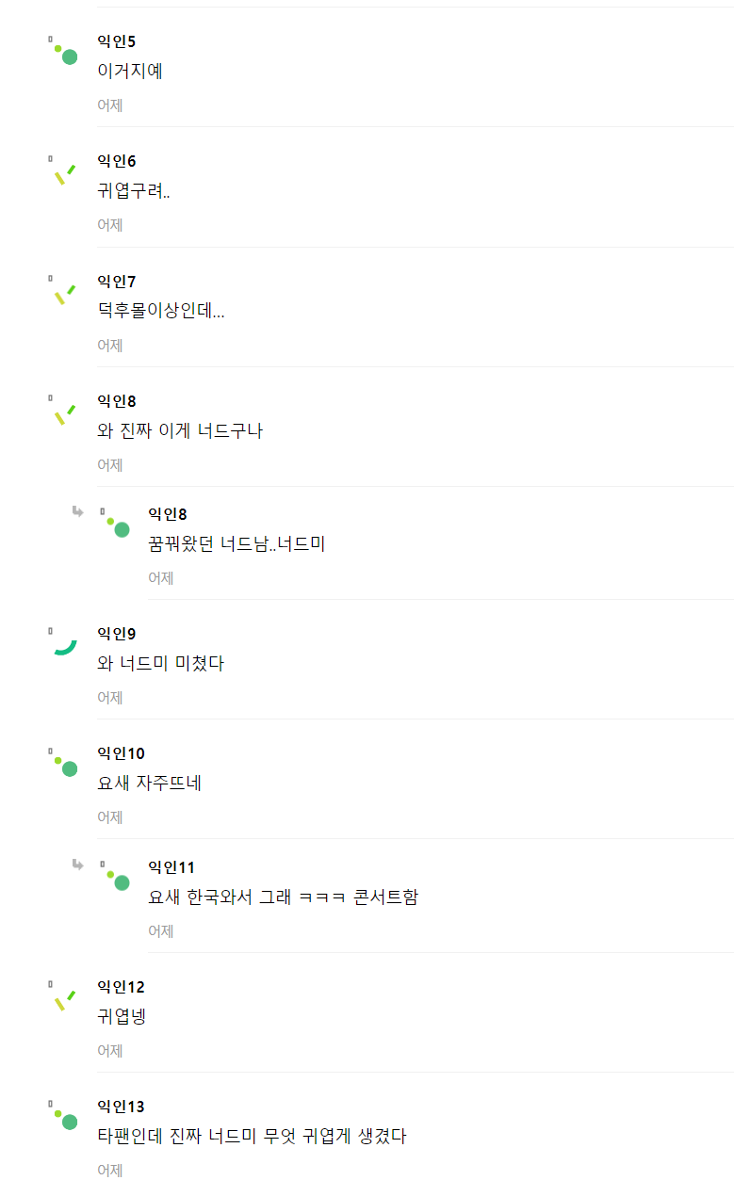Image resolution: width=734 pixels, height=1180 pixels.
Task: Click the timestamp below '요새 자주뜨네'
Action: coord(110,817)
